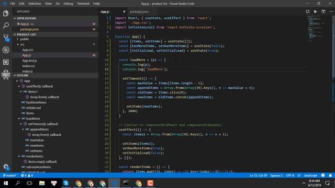Viewport: 335px width, 188px height.
Task: Click the Ln 12, Col 29 cursor position
Action: point(258,175)
